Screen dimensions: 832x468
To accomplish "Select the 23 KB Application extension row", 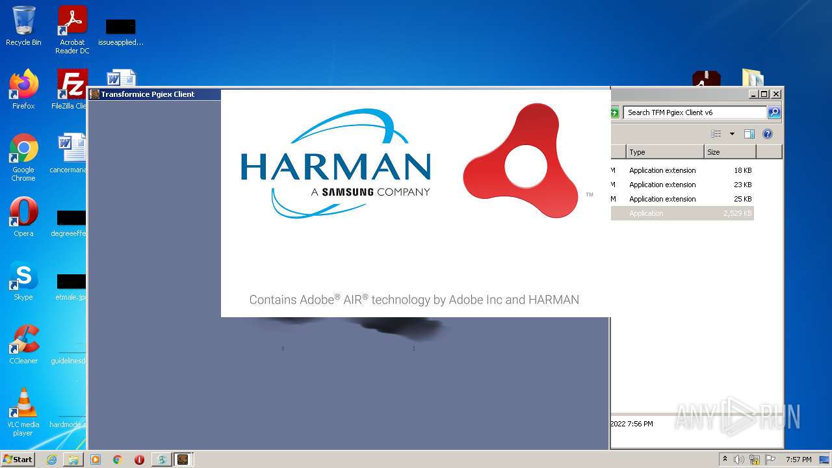I will pyautogui.click(x=682, y=185).
